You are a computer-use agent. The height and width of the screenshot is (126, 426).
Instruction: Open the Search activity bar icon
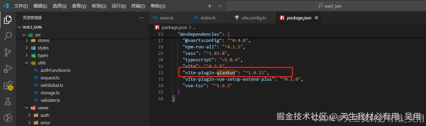pyautogui.click(x=7, y=36)
